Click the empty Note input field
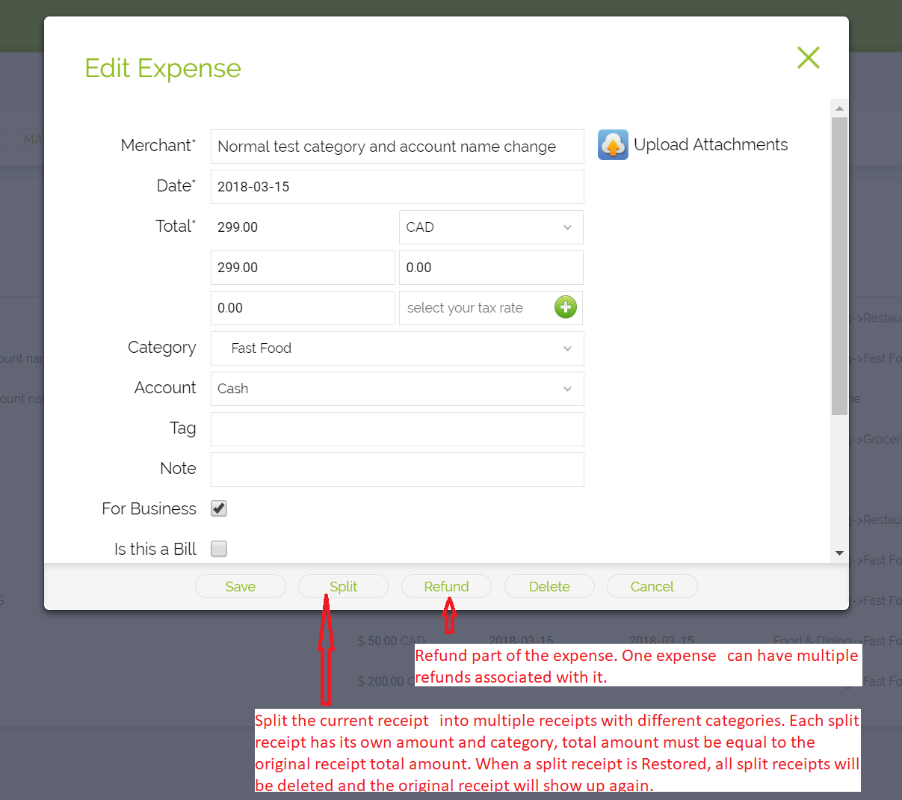The width and height of the screenshot is (902, 800). pos(397,470)
